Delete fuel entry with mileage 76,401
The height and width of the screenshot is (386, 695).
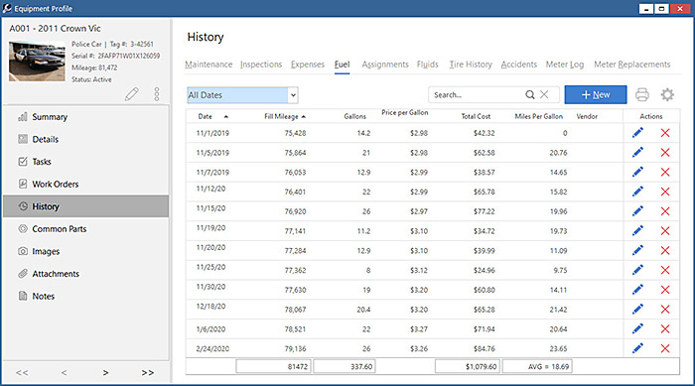pyautogui.click(x=665, y=192)
